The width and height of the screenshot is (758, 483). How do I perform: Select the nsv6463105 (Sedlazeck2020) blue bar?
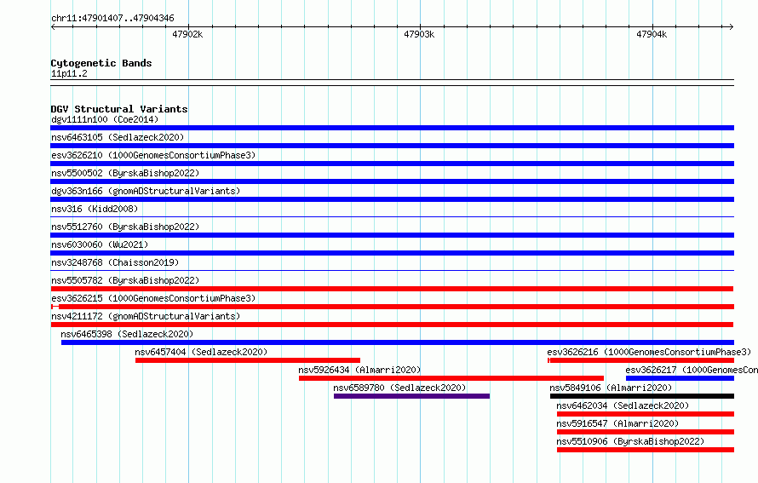coord(392,146)
